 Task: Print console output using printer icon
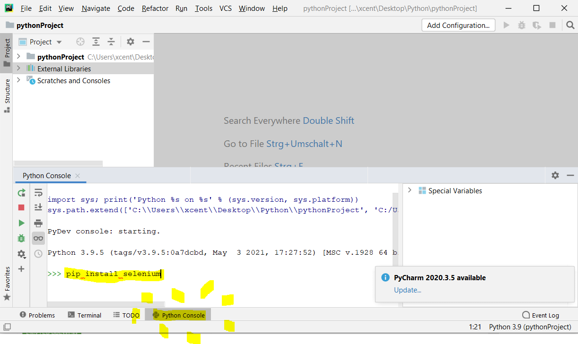pos(38,223)
